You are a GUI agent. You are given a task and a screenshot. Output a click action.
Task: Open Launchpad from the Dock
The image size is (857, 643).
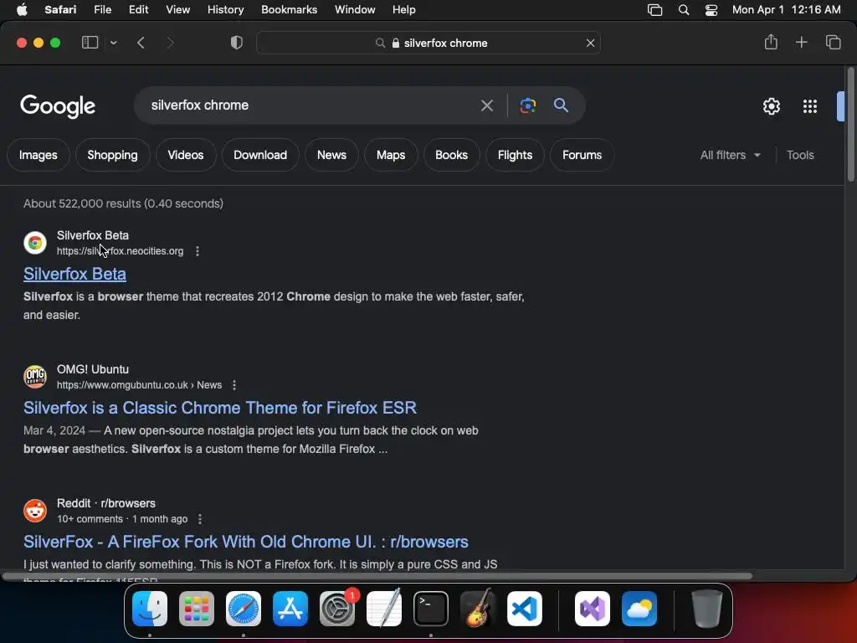pyautogui.click(x=197, y=609)
